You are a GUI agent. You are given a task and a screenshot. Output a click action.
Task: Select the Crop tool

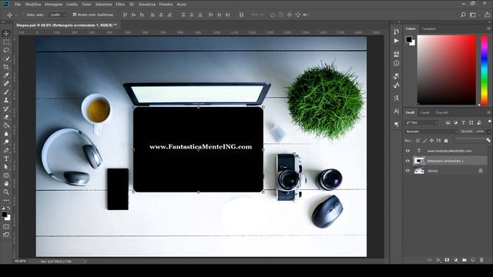click(6, 67)
